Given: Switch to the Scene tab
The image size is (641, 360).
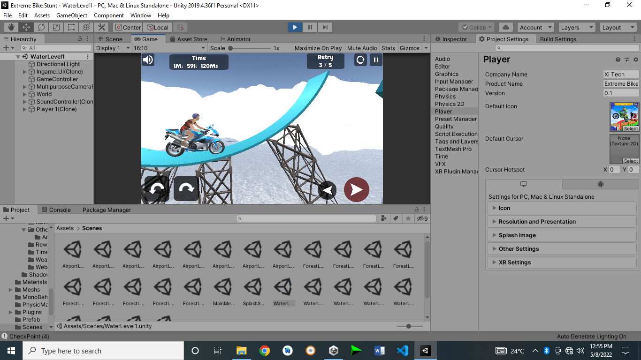Looking at the screenshot, I should 113,39.
